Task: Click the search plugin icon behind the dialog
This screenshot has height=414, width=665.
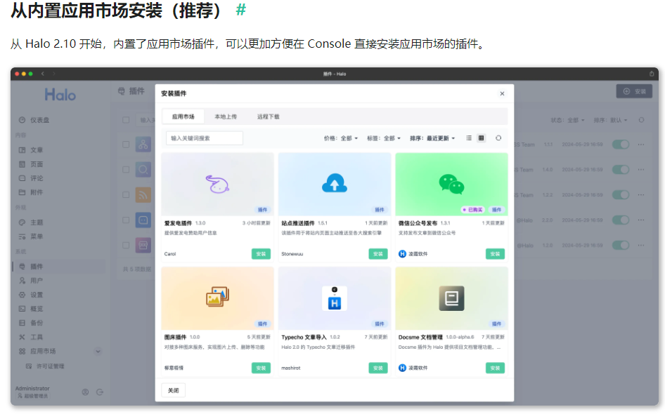Action: [x=143, y=169]
